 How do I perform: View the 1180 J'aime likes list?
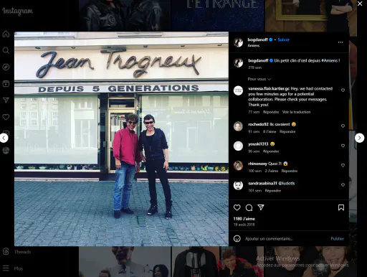tap(244, 219)
